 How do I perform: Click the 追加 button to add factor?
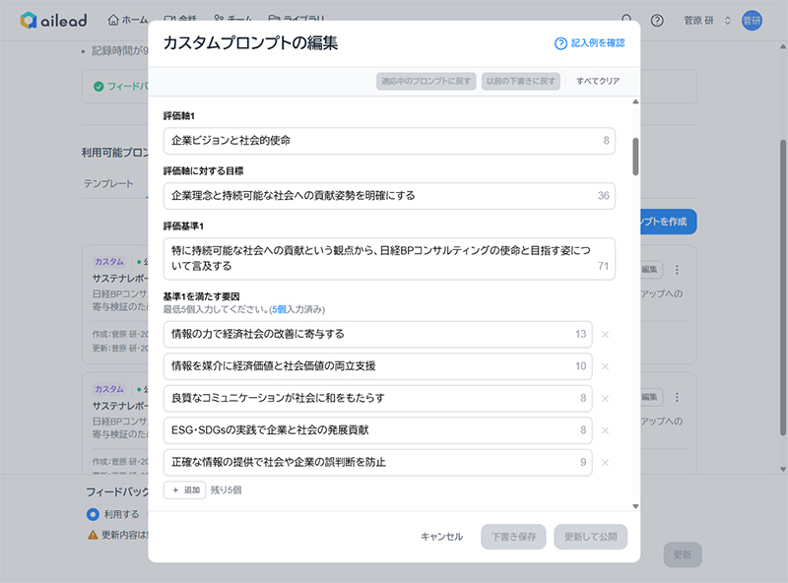[184, 489]
